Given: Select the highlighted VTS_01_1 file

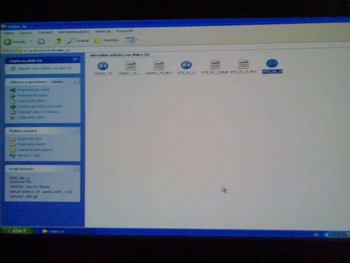Looking at the screenshot, I should pos(272,64).
